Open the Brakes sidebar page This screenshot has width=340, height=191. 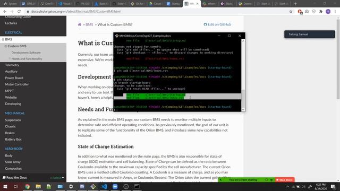(x=10, y=133)
